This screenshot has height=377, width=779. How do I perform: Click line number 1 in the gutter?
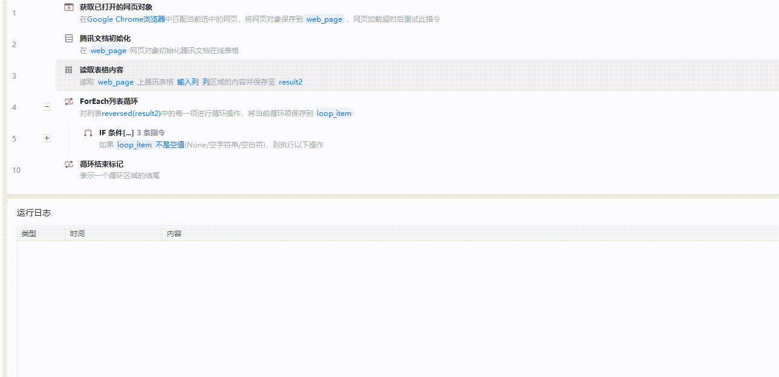[15, 13]
